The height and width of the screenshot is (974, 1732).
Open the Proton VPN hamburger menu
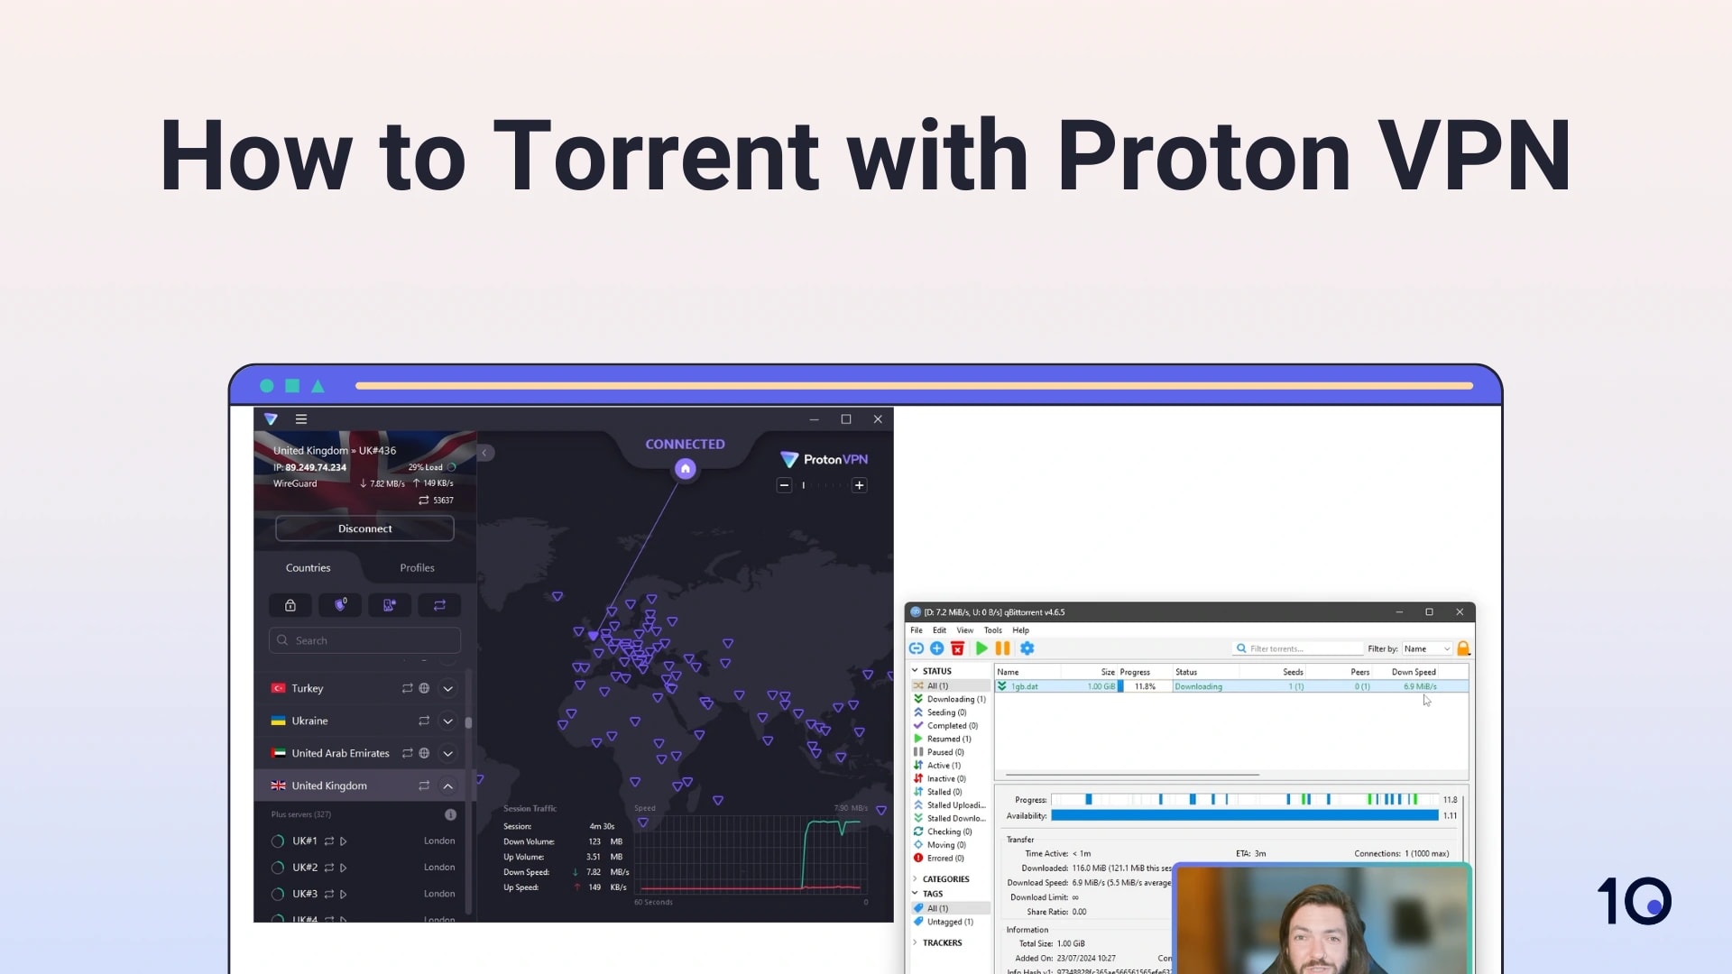coord(301,419)
